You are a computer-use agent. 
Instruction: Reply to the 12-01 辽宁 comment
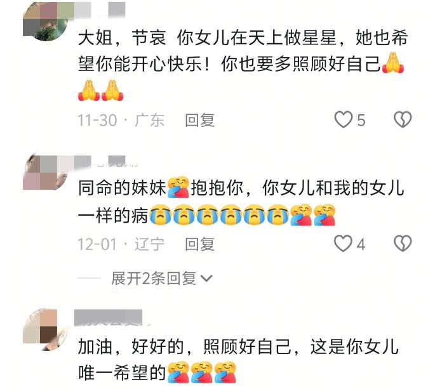[199, 244]
